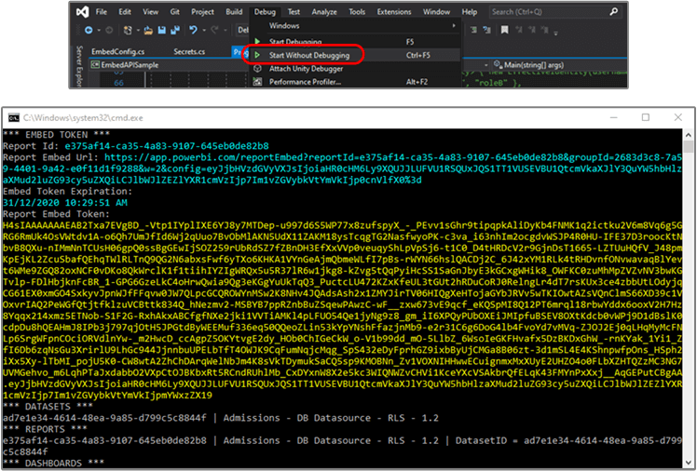
Task: Click the New Project toolbar icon
Action: (x=129, y=30)
